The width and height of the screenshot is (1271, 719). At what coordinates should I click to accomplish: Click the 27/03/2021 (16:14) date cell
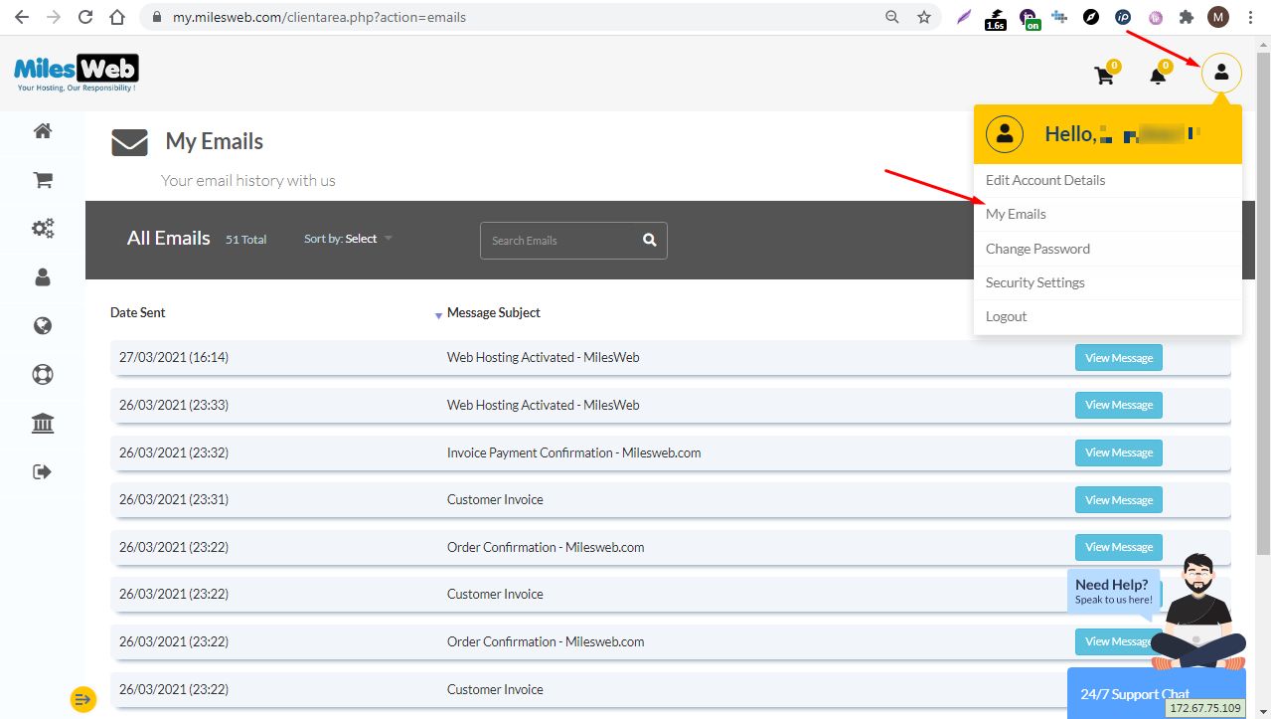pyautogui.click(x=174, y=357)
